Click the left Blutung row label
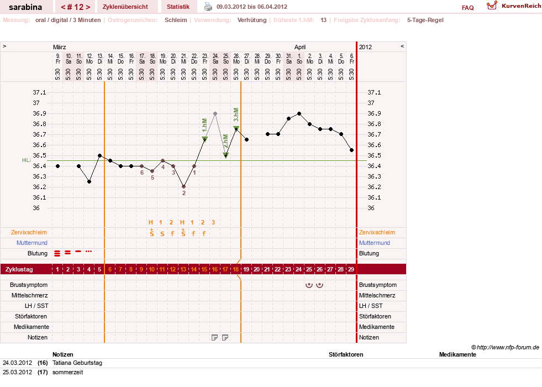The height and width of the screenshot is (387, 542). (x=38, y=254)
